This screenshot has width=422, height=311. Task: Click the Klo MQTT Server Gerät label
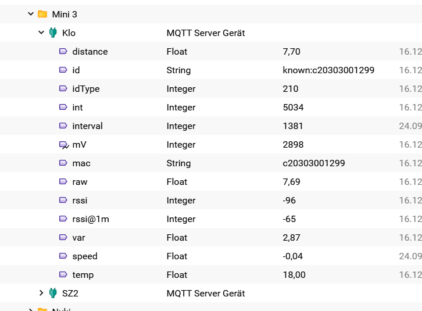coord(206,33)
